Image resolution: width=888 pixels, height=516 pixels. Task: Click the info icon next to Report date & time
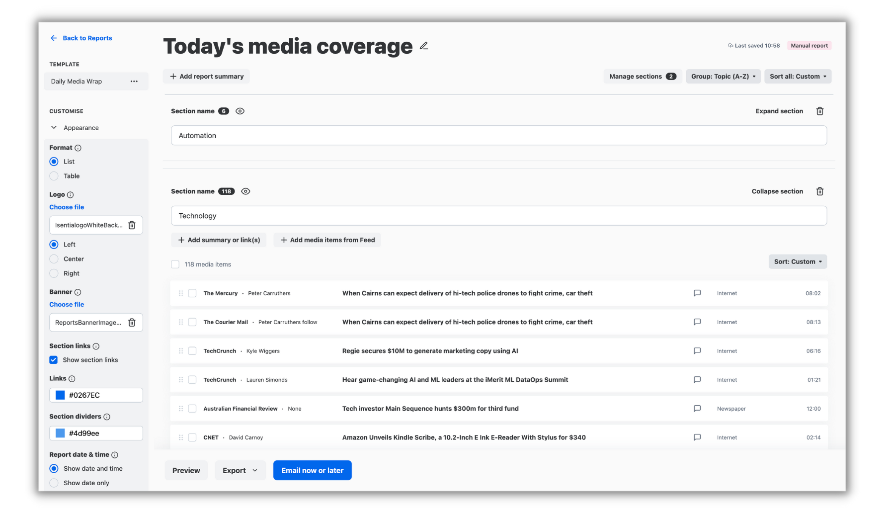click(115, 455)
